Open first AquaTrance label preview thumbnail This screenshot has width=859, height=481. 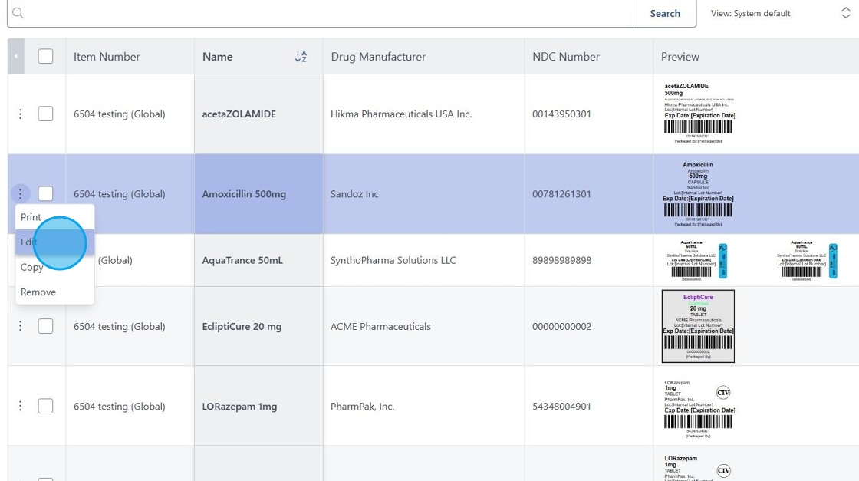[697, 260]
